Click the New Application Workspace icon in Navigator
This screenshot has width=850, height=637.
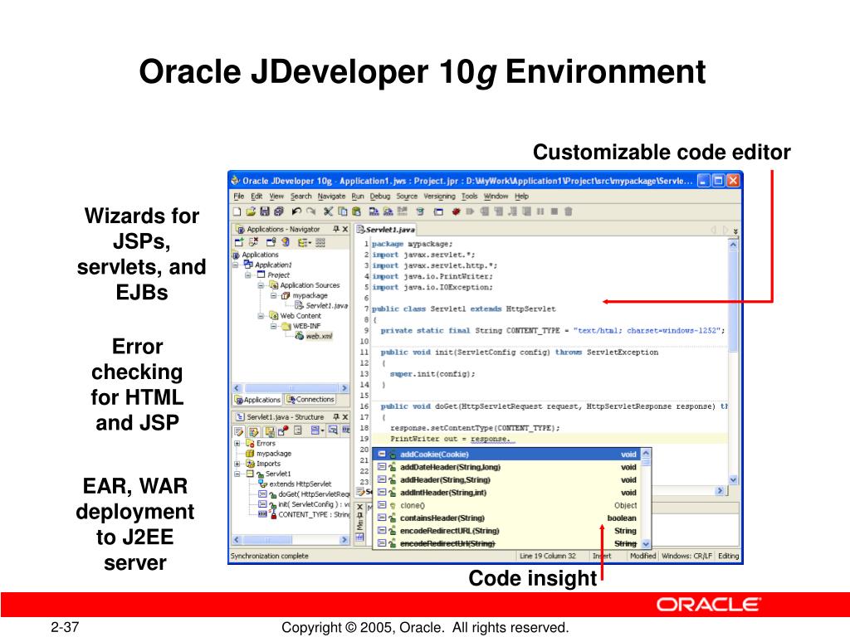click(x=239, y=243)
